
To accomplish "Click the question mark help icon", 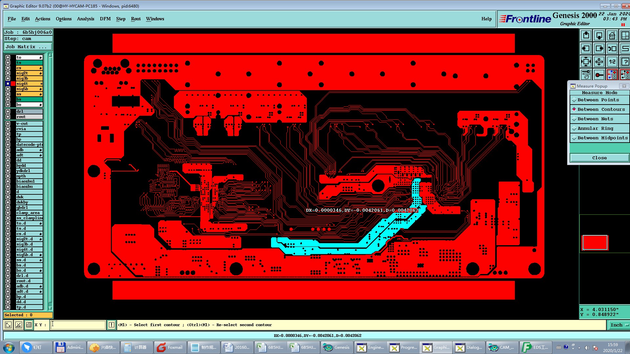I will click(625, 62).
